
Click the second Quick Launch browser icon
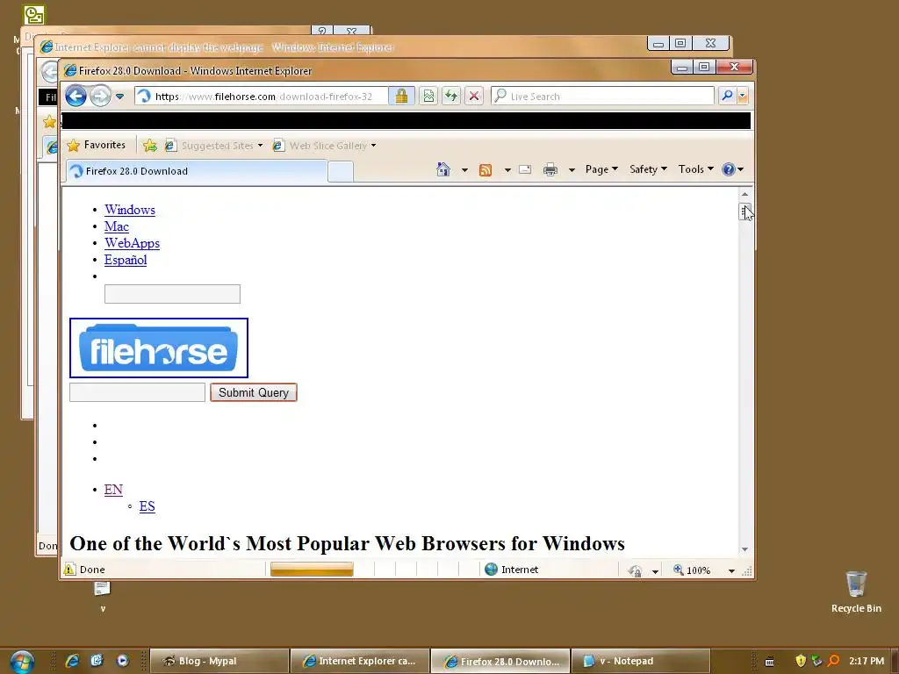tap(97, 660)
